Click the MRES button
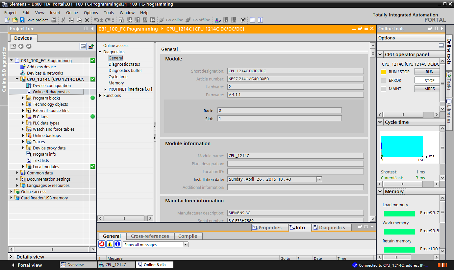This screenshot has width=454, height=270. coord(427,89)
